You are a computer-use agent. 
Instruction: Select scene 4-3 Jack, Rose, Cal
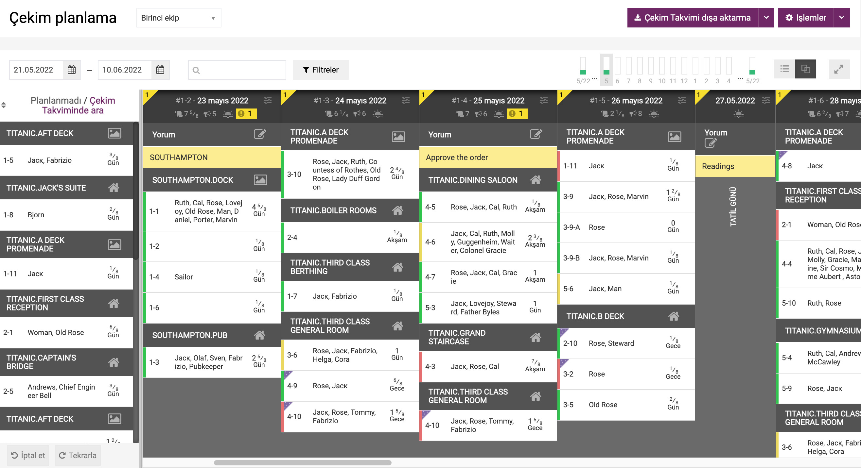488,366
